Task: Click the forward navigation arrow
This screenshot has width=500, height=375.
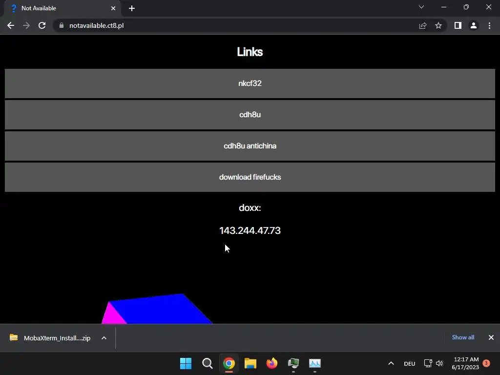Action: click(x=26, y=25)
